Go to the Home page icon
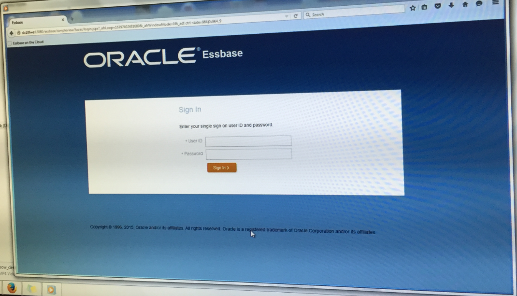 pyautogui.click(x=465, y=4)
